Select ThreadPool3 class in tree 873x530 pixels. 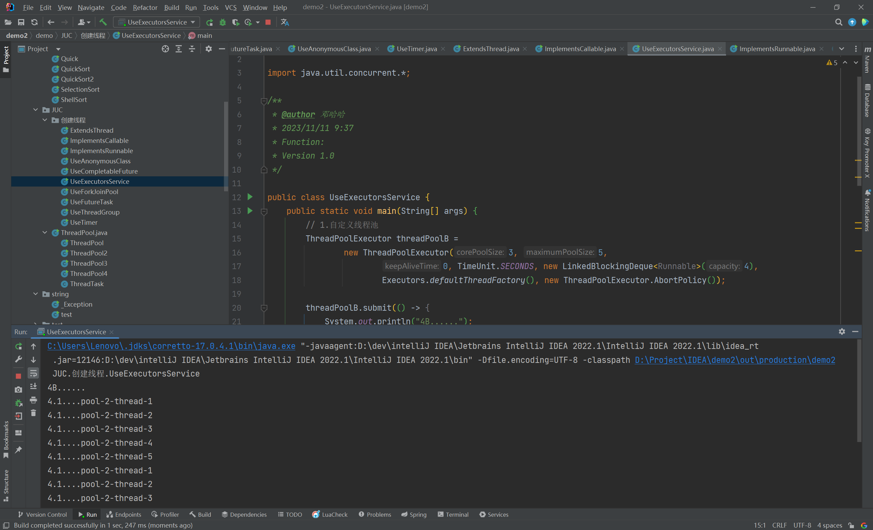[88, 263]
